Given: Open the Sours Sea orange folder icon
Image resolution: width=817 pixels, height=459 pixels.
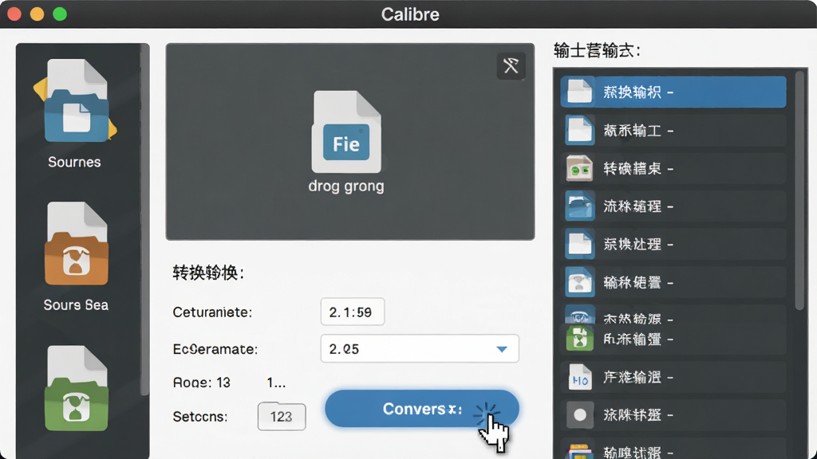Looking at the screenshot, I should [77, 244].
